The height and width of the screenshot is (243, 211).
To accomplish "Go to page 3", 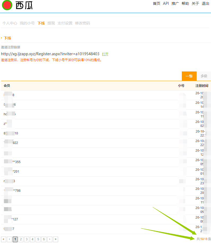I will (27, 239).
